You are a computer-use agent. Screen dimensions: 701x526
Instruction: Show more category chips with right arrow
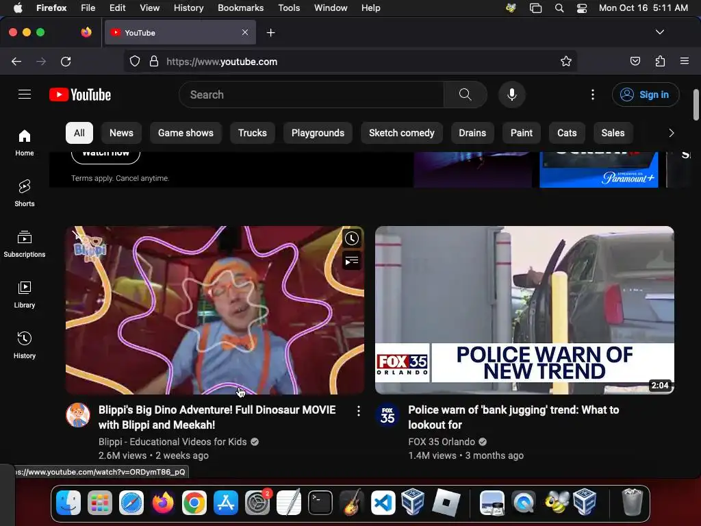tap(671, 133)
